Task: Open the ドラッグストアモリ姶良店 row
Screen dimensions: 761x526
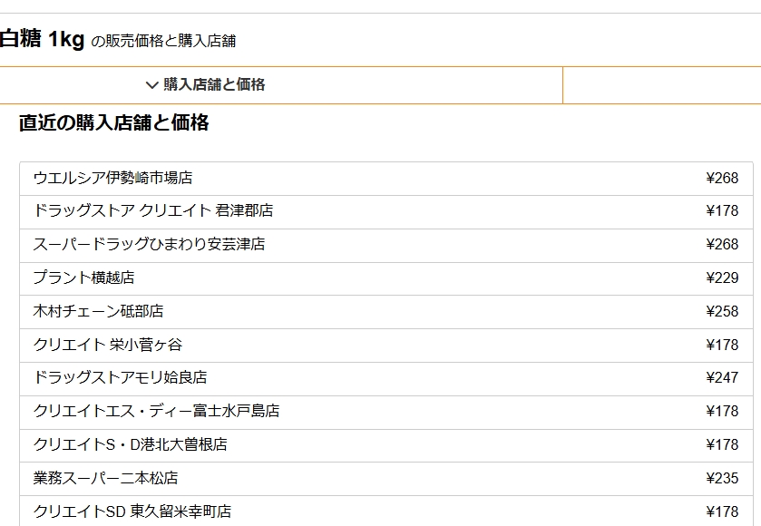Action: (386, 378)
